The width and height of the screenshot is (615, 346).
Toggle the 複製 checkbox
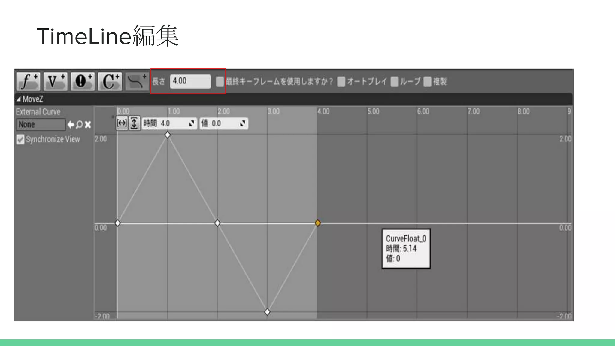click(427, 81)
